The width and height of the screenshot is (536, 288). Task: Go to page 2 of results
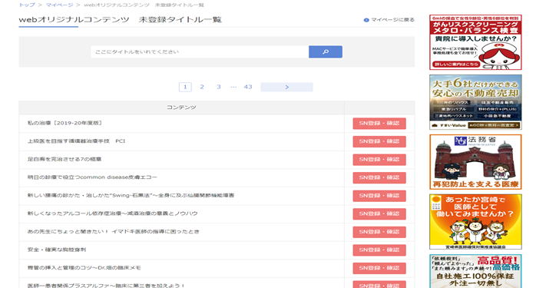point(202,87)
